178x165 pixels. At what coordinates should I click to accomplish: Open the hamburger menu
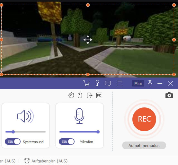click(120, 83)
